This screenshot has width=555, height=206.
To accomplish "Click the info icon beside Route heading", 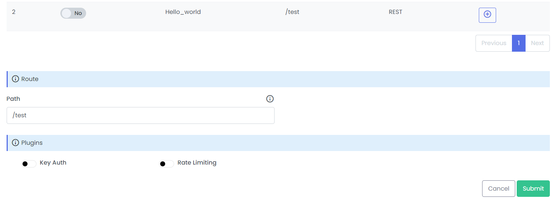I will pos(15,79).
